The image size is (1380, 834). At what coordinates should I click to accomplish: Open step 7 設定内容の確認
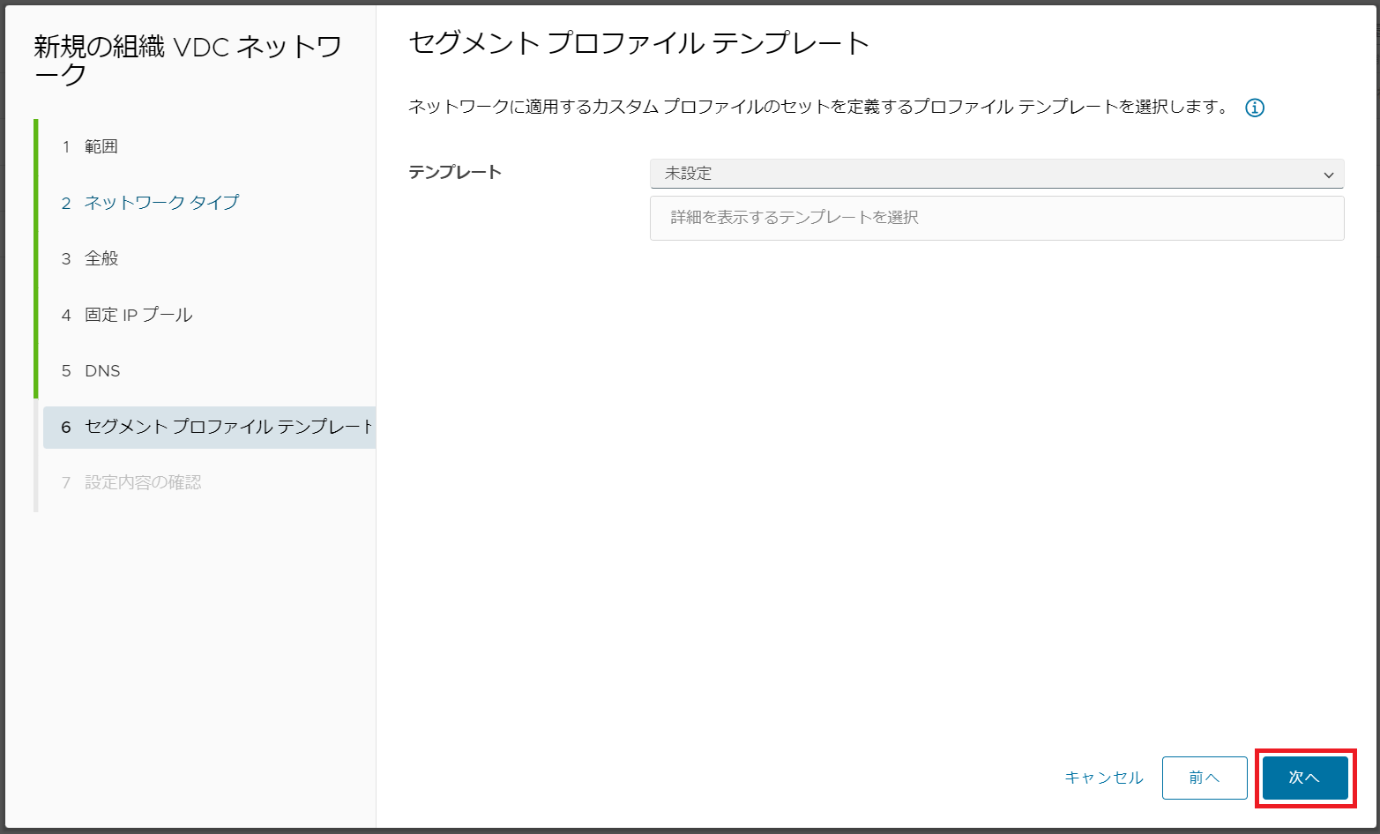[144, 482]
